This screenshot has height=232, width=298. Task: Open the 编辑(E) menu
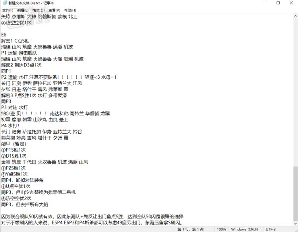pos(23,10)
